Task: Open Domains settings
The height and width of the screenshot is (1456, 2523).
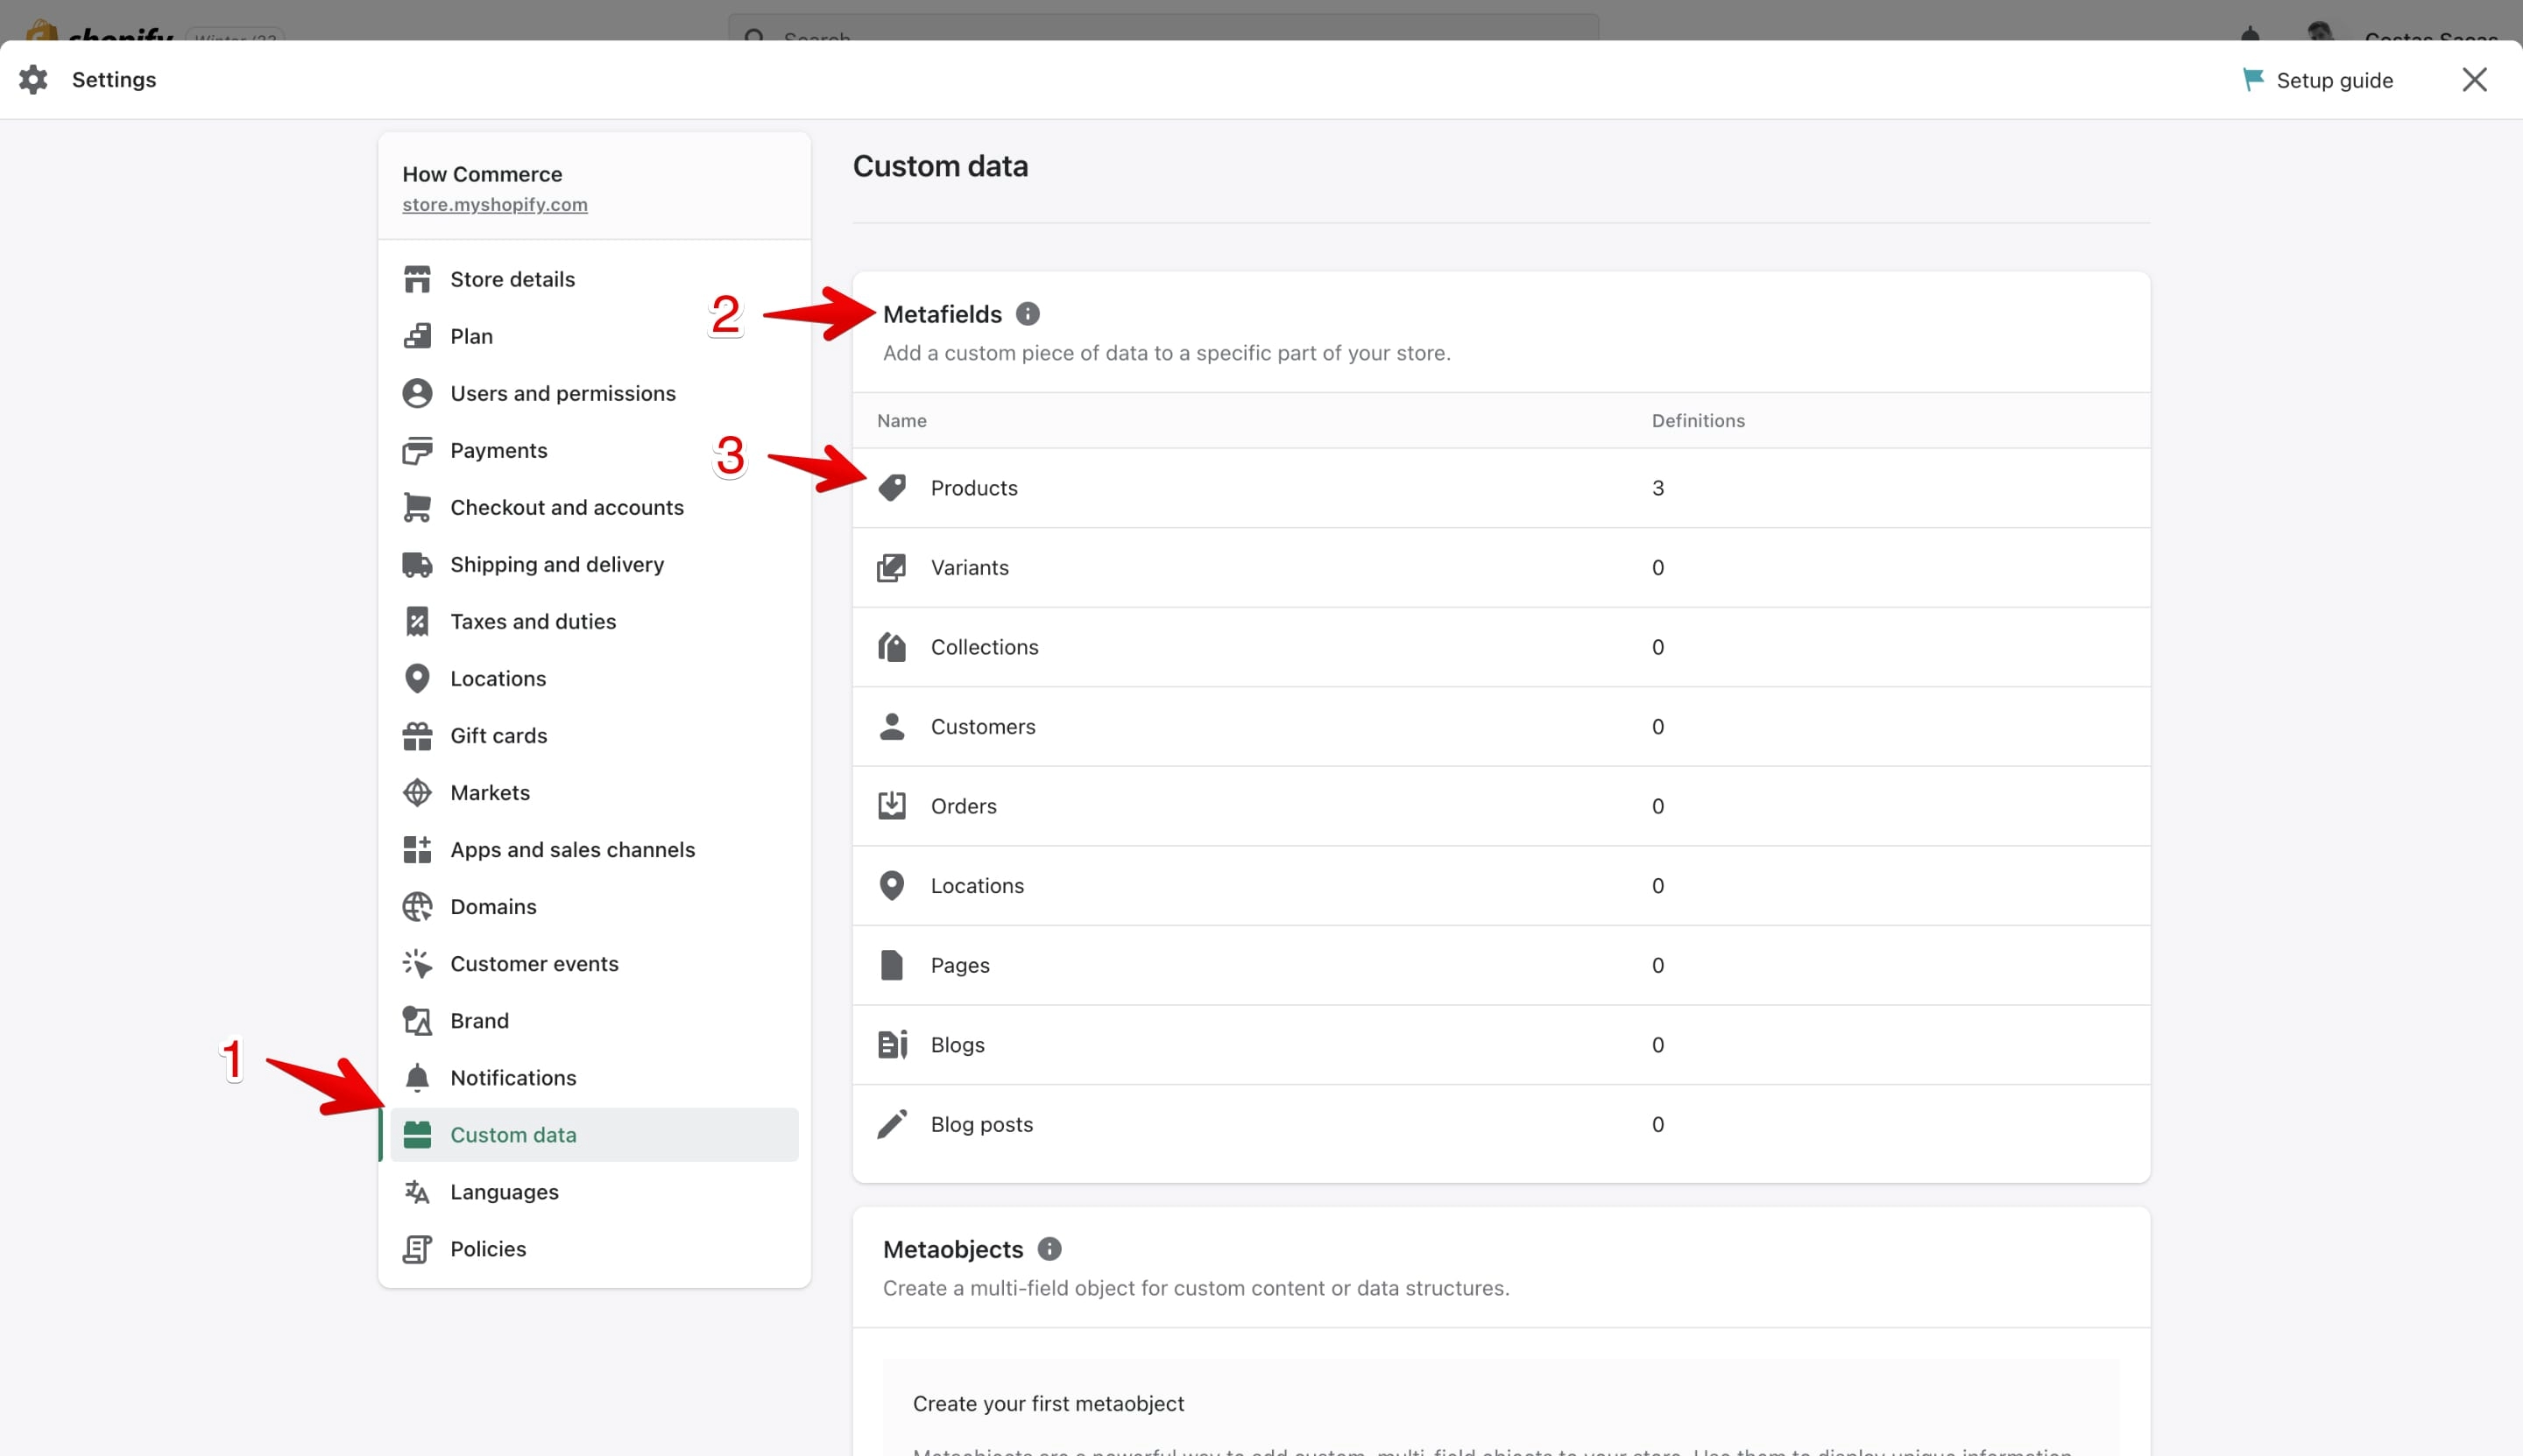Action: tap(594, 907)
